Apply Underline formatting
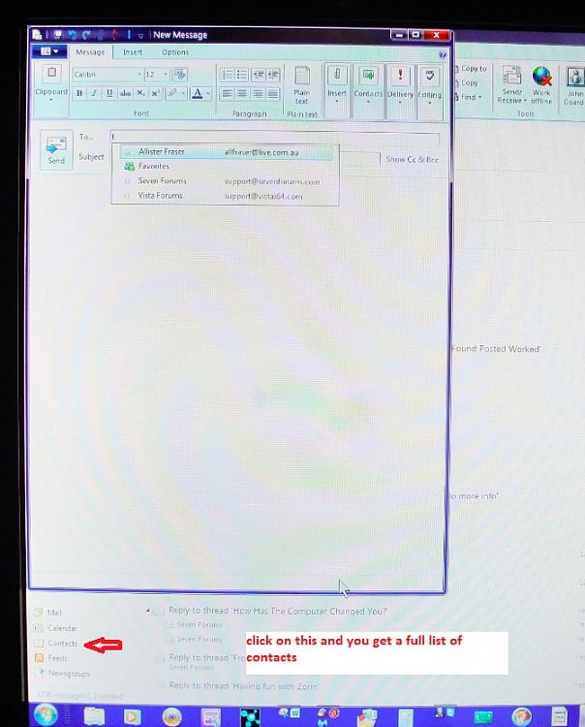 point(109,93)
